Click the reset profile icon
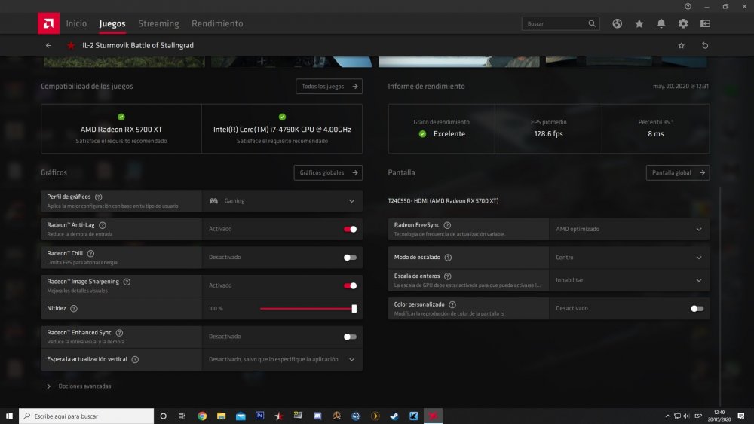Viewport: 754px width, 424px height. pos(704,46)
